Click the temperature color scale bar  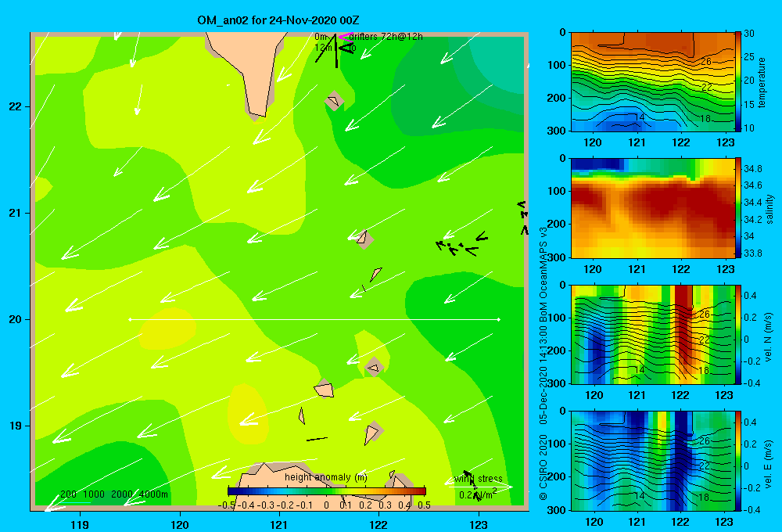738,82
